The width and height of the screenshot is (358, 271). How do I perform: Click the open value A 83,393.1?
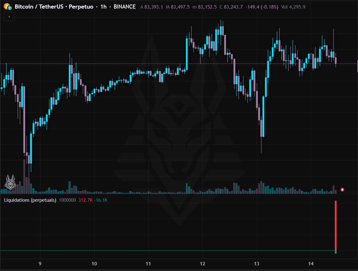[x=151, y=7]
